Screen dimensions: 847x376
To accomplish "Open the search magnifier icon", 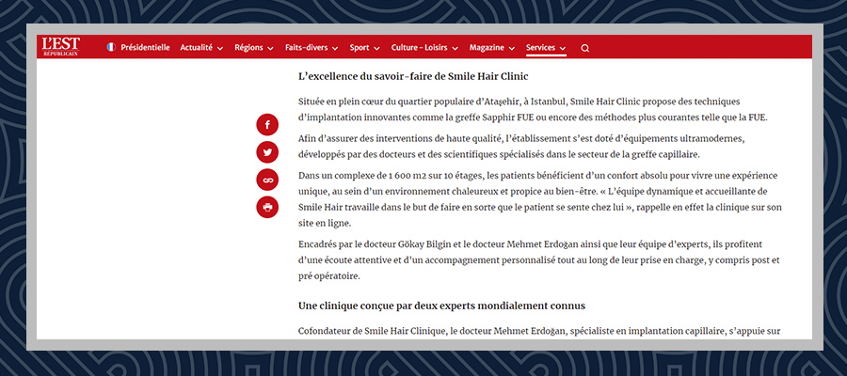I will [585, 48].
